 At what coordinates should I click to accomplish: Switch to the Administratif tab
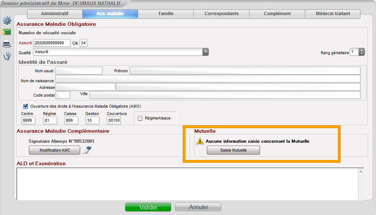pyautogui.click(x=54, y=14)
